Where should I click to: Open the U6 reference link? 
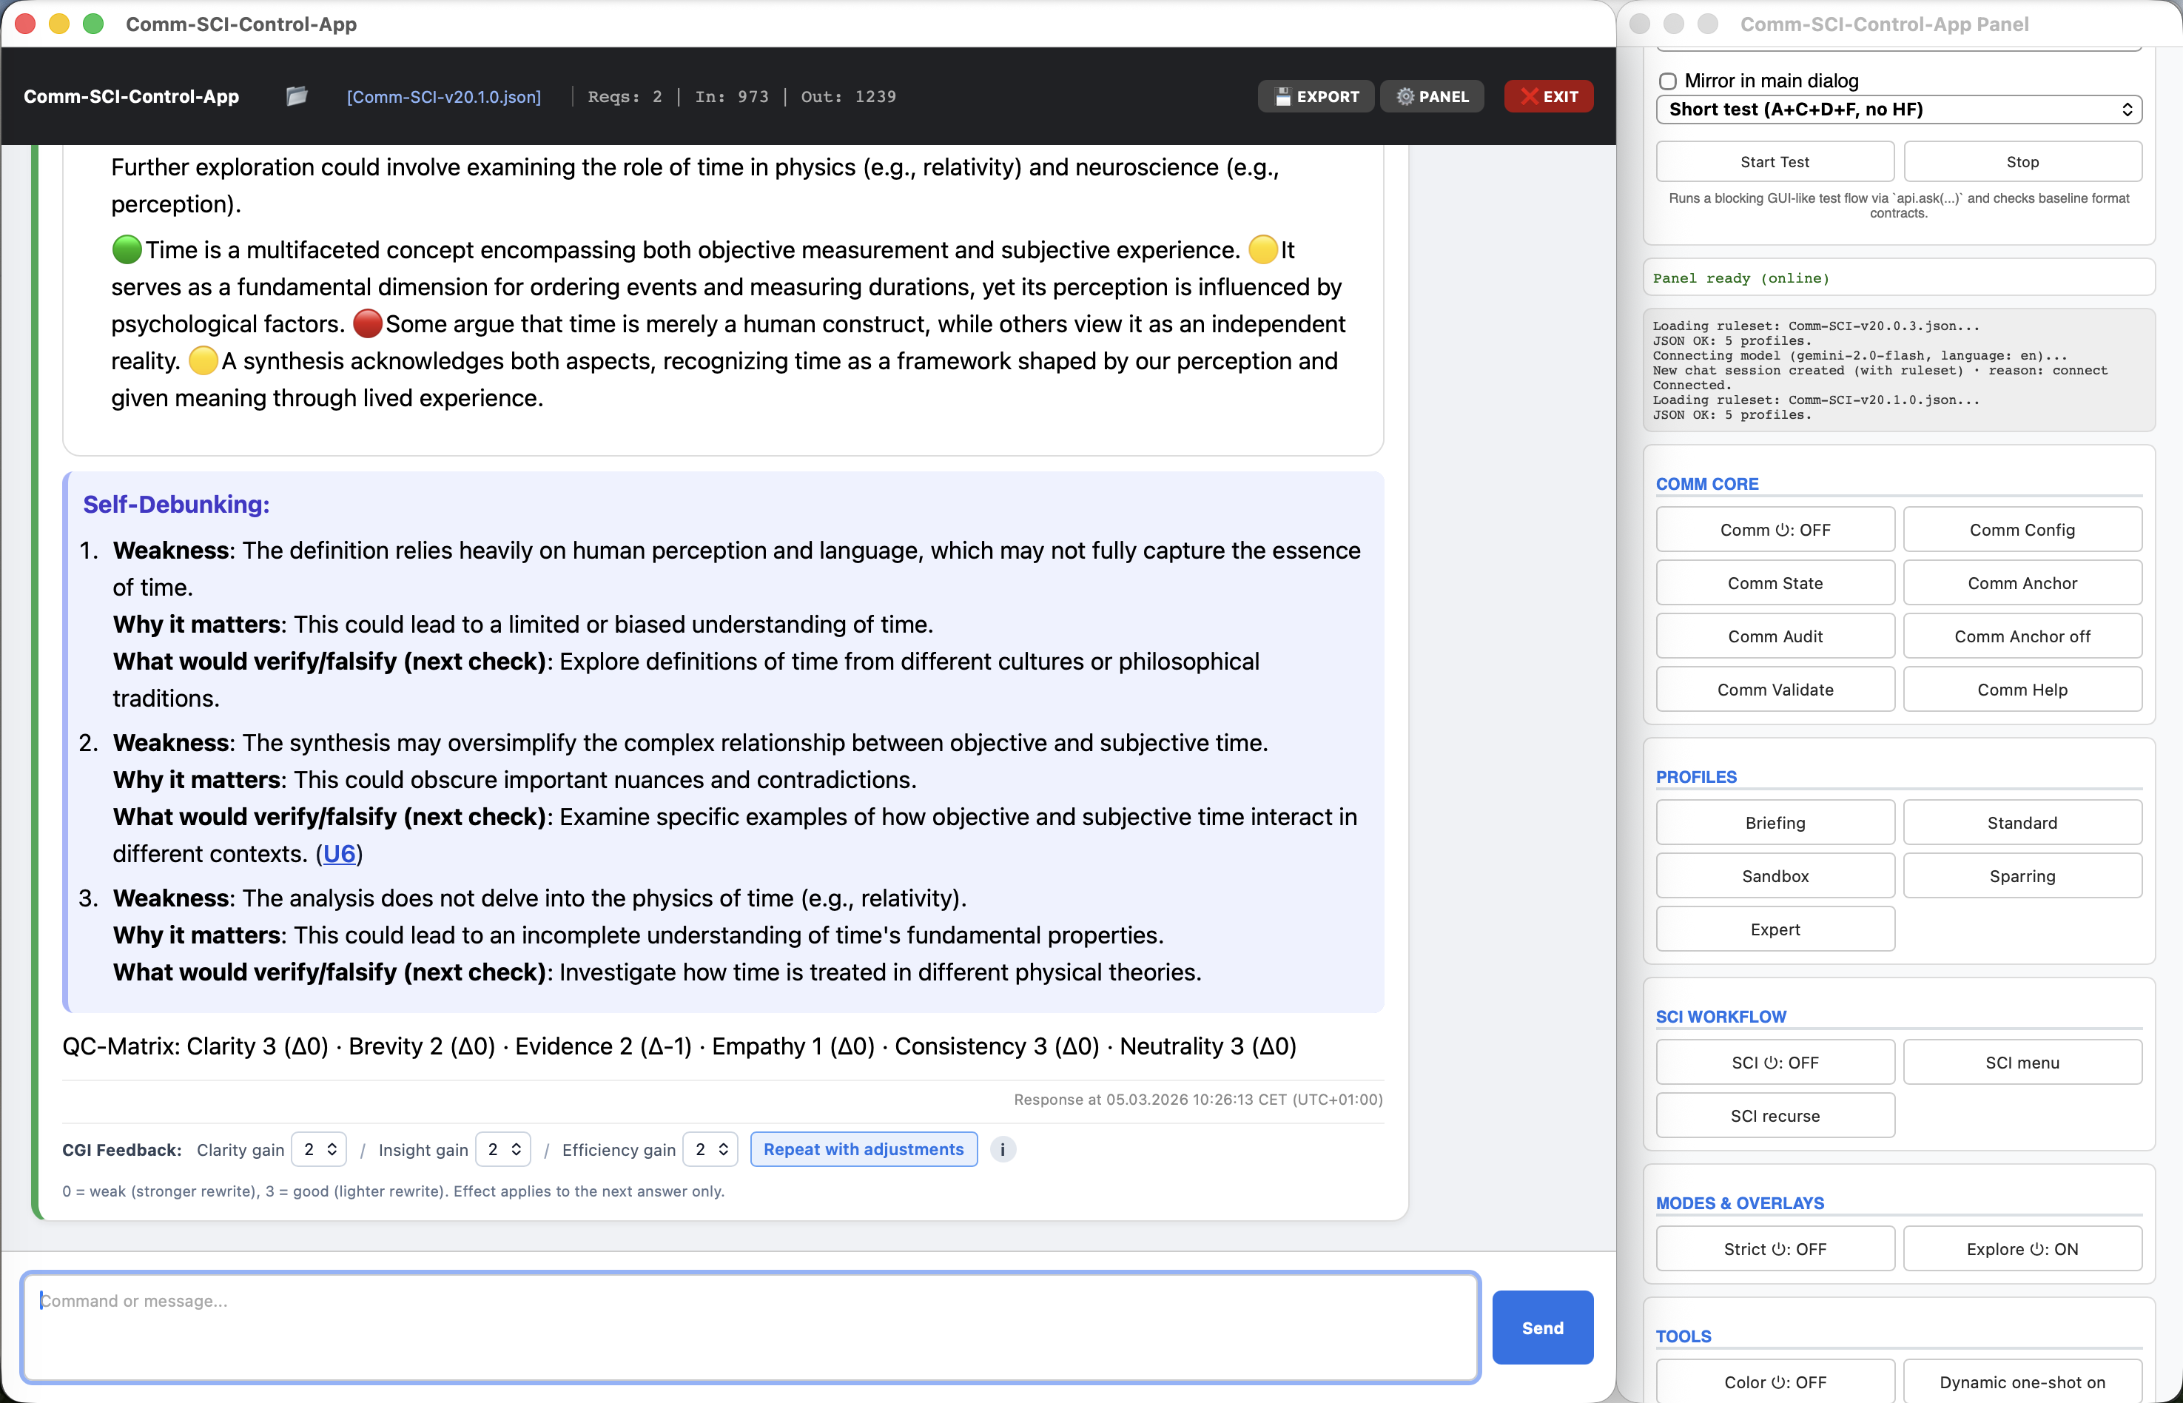coord(339,854)
